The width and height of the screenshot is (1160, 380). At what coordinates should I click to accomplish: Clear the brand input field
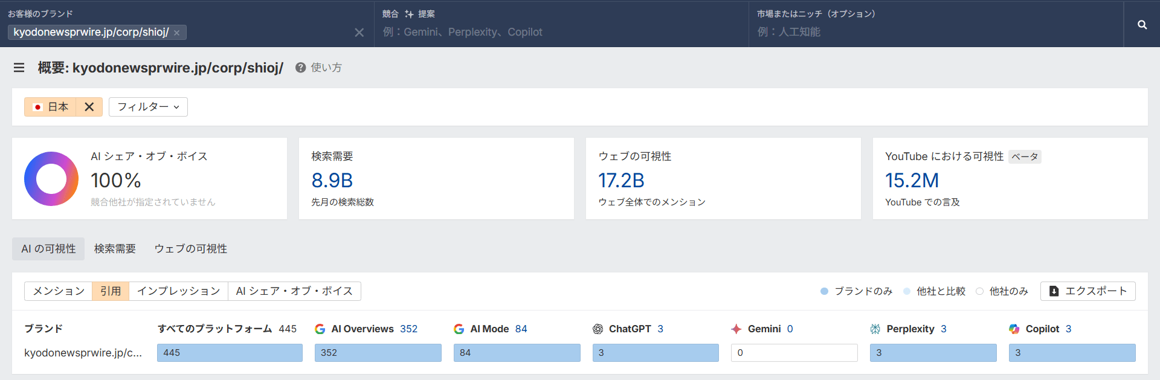point(359,33)
